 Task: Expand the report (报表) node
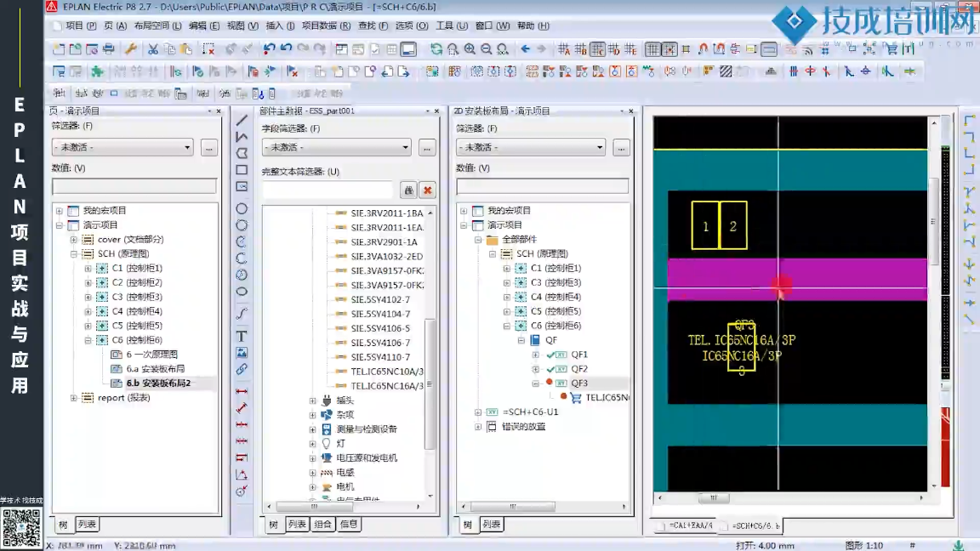coord(74,397)
